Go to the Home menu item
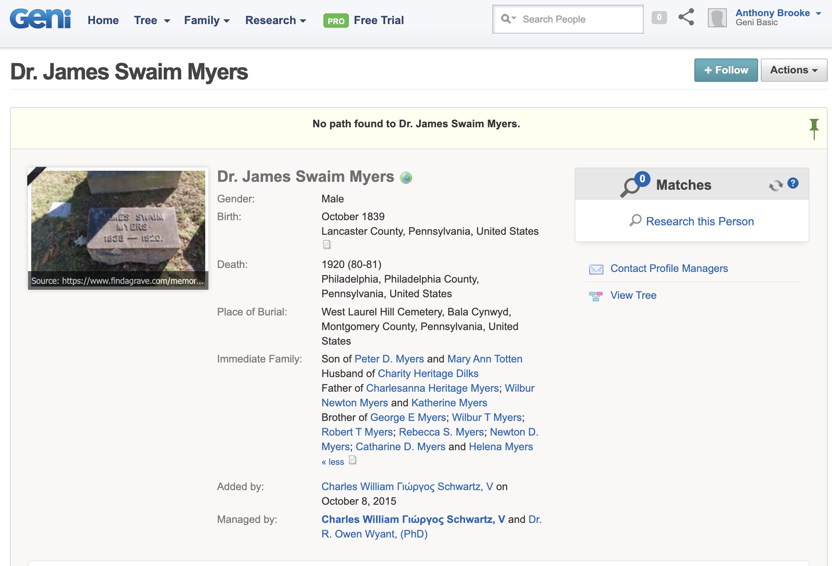 click(103, 20)
